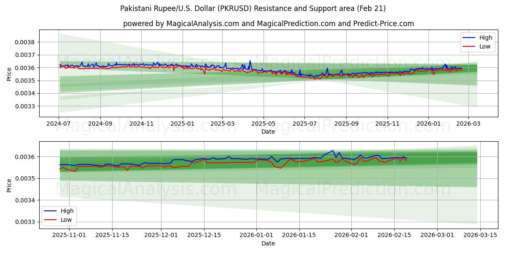Click the Date axis label, top chart
Viewport: 506px width, 253px height.
tap(267, 132)
